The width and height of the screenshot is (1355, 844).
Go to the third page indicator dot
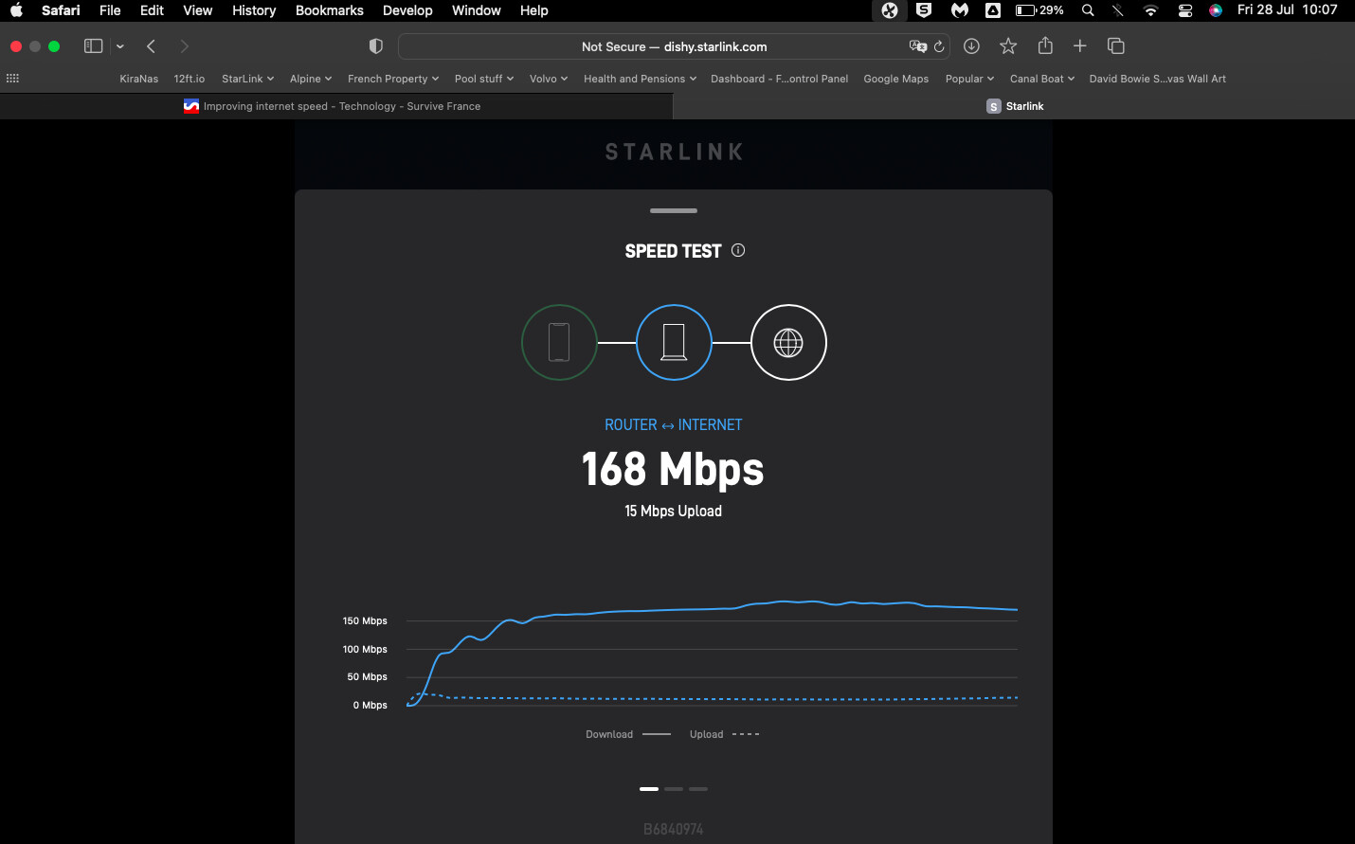(x=698, y=788)
